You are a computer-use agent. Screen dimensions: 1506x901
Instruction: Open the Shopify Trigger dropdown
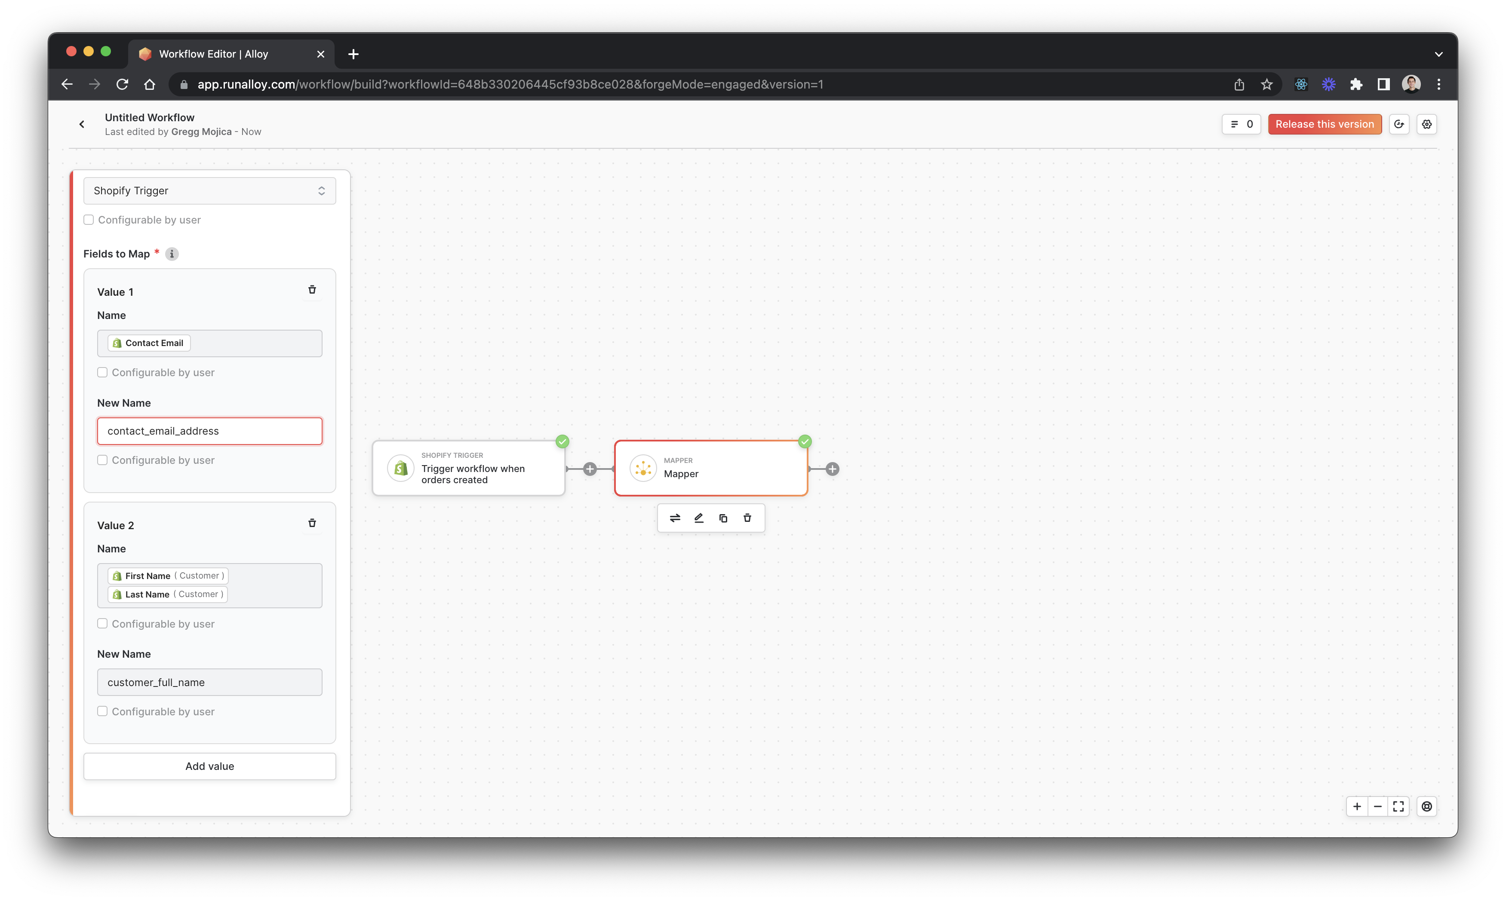pyautogui.click(x=209, y=190)
